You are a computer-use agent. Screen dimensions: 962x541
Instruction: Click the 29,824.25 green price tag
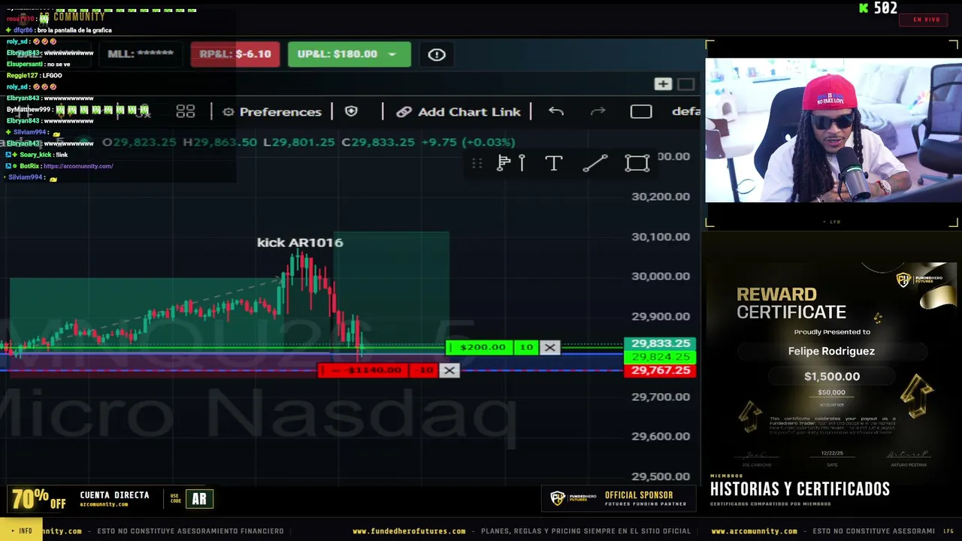click(x=660, y=357)
